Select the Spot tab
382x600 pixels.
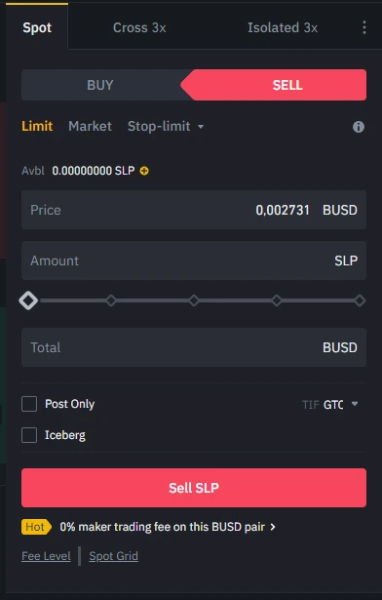coord(37,27)
